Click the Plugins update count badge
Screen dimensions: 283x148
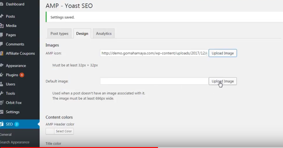[22, 75]
